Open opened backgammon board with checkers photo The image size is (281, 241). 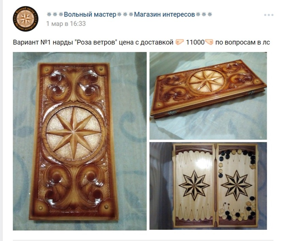tap(208, 186)
